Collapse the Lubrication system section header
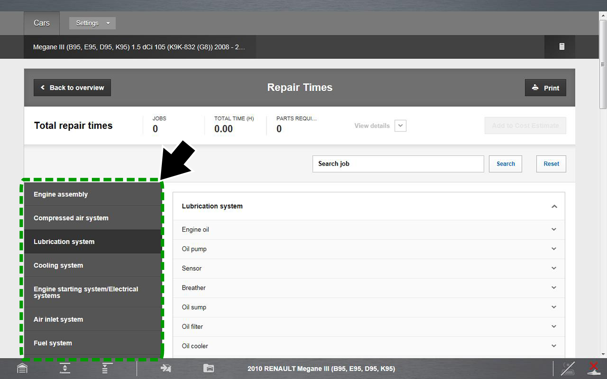This screenshot has height=379, width=607. (x=554, y=206)
